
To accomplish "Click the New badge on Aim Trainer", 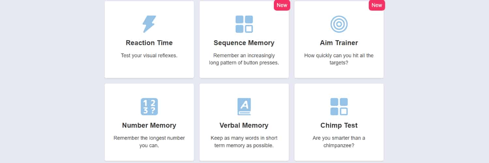I will coord(377,5).
